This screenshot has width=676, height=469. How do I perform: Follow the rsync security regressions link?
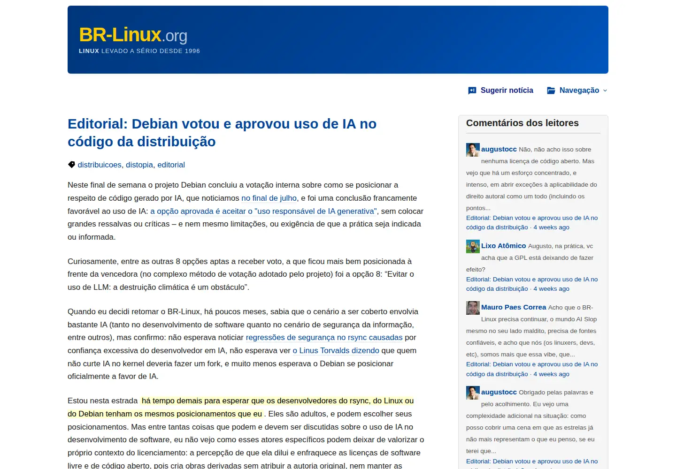click(324, 337)
